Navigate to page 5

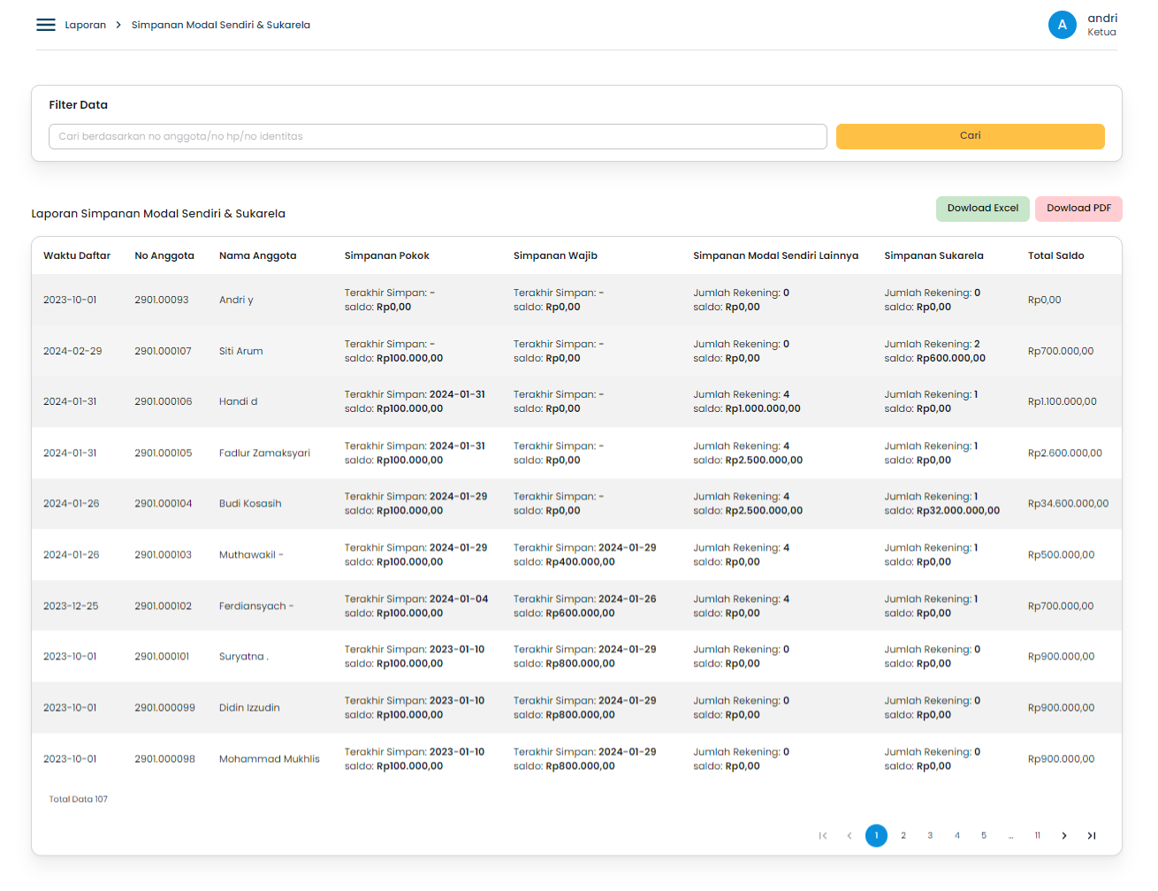click(x=984, y=835)
